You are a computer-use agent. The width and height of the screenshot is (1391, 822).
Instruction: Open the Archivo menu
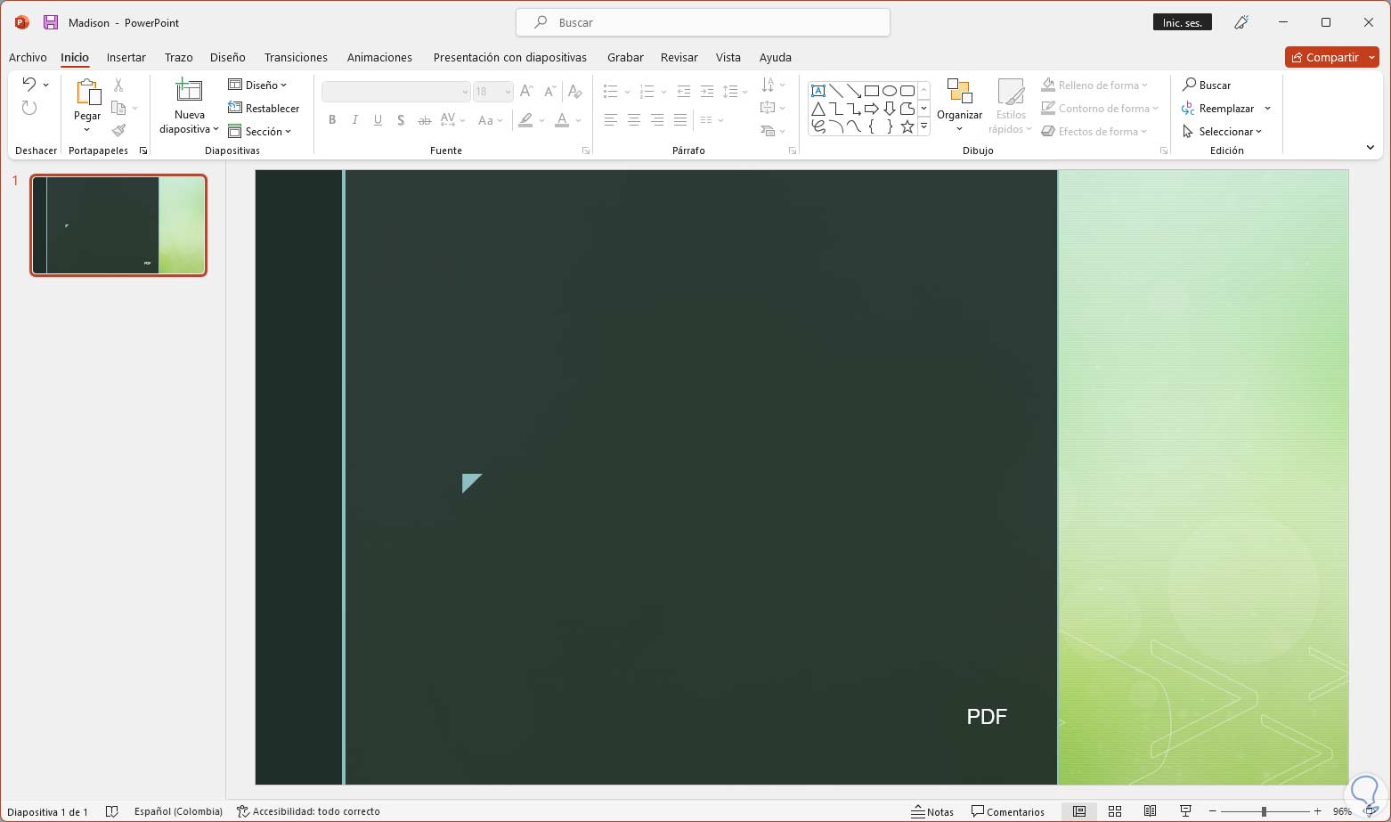[28, 57]
